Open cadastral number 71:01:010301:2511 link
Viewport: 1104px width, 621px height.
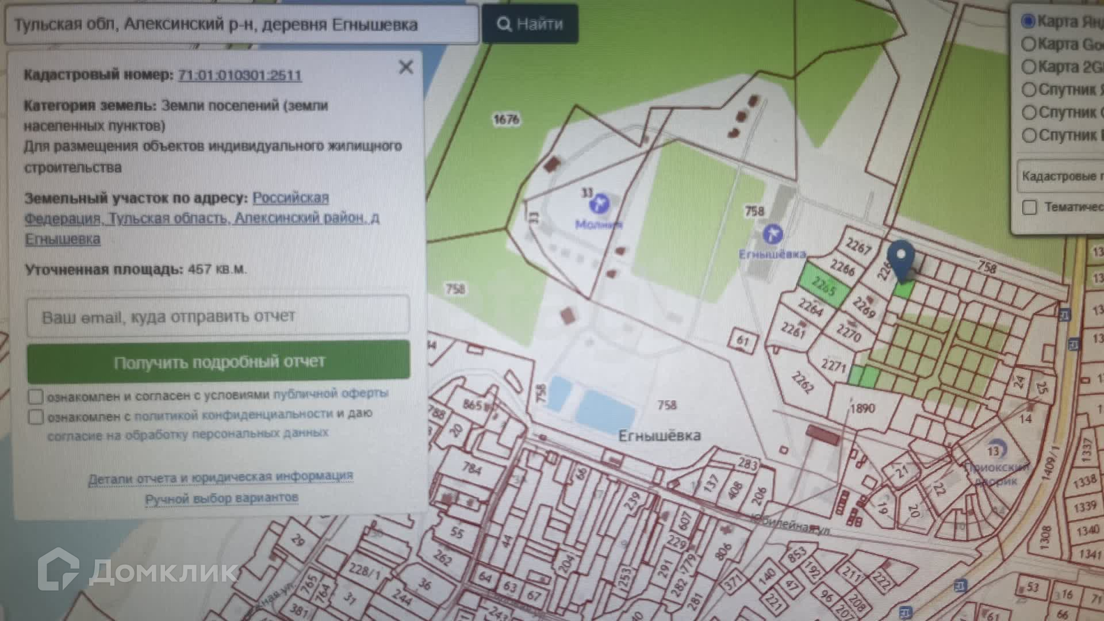point(239,75)
